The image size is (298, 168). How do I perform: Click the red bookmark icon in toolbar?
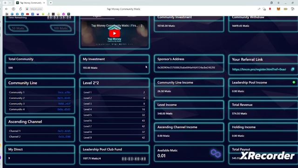pyautogui.click(x=270, y=9)
